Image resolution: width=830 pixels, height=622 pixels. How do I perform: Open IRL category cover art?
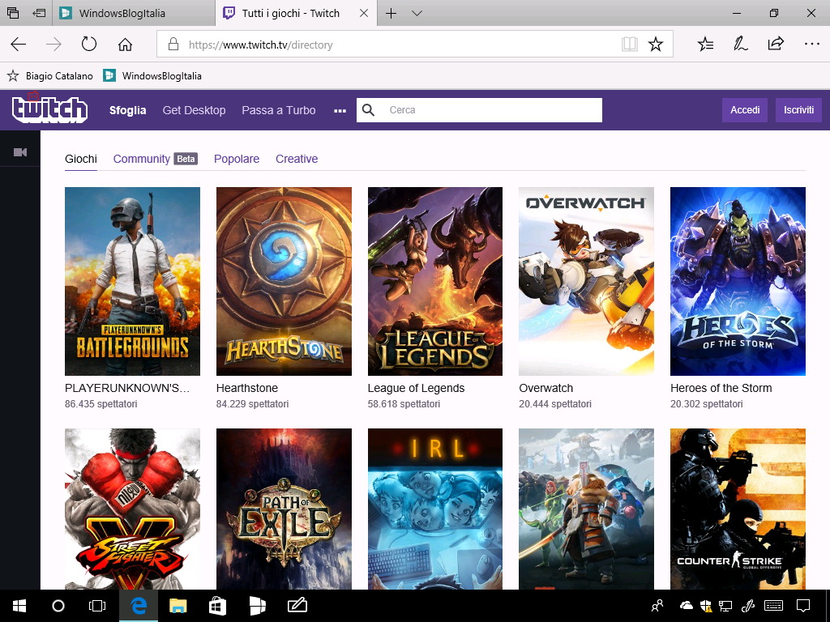pos(435,509)
